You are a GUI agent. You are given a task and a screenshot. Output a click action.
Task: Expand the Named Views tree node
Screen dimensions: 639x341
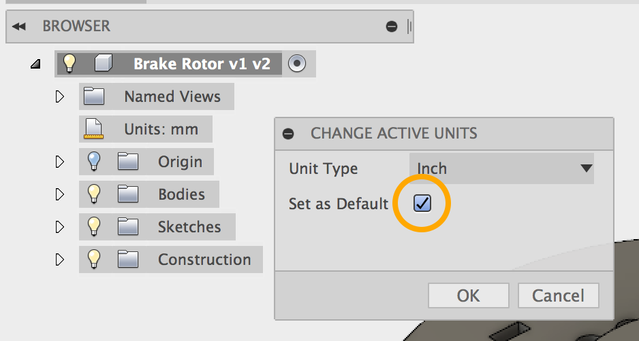tap(59, 96)
